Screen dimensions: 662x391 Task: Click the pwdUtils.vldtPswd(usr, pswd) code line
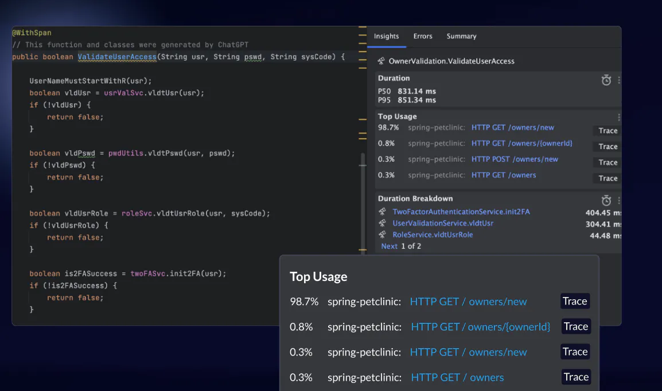pos(132,153)
